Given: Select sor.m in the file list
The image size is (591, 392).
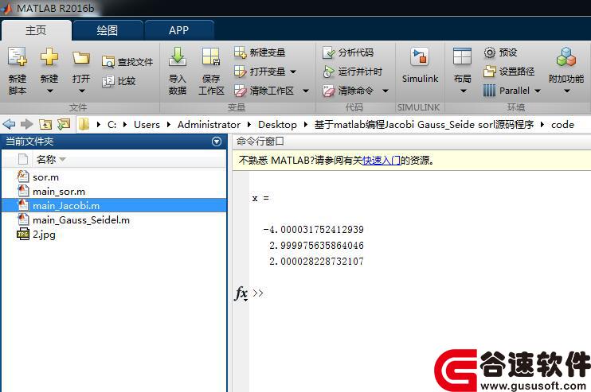Looking at the screenshot, I should point(114,177).
